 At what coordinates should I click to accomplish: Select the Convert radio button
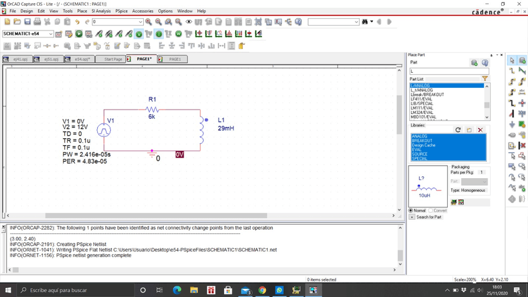click(431, 210)
